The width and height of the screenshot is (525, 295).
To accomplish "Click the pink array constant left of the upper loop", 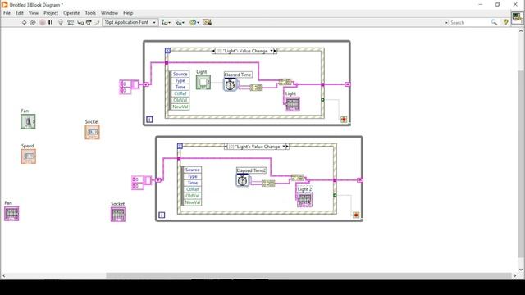I will [x=130, y=87].
